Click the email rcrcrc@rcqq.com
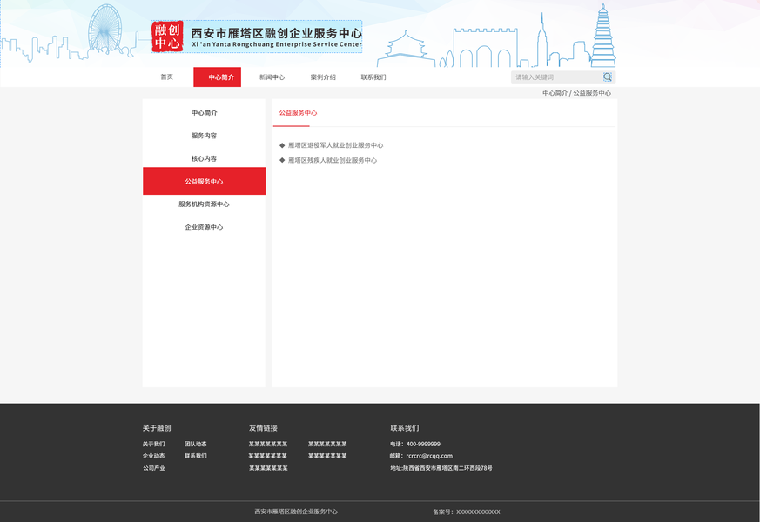The width and height of the screenshot is (760, 522). [429, 456]
